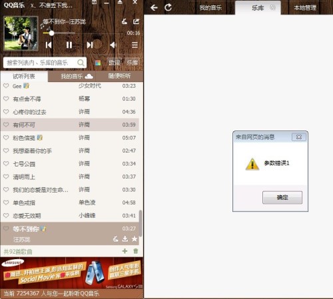Go back with the left arrow

click(x=154, y=7)
